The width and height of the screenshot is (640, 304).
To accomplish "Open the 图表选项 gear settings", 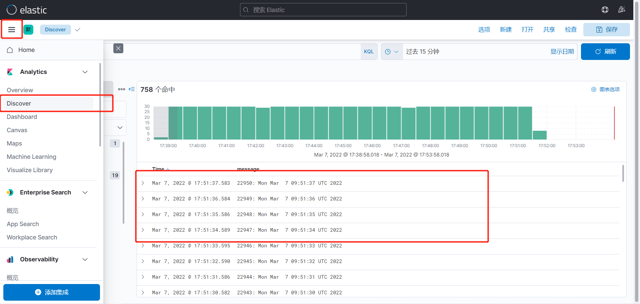I will tap(594, 89).
